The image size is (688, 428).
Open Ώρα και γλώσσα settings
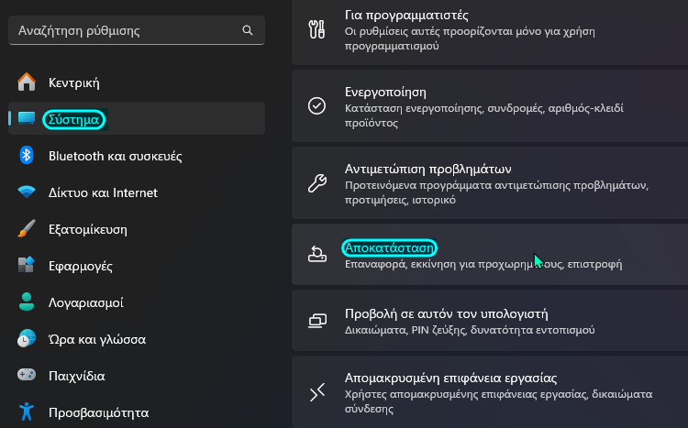click(x=137, y=339)
